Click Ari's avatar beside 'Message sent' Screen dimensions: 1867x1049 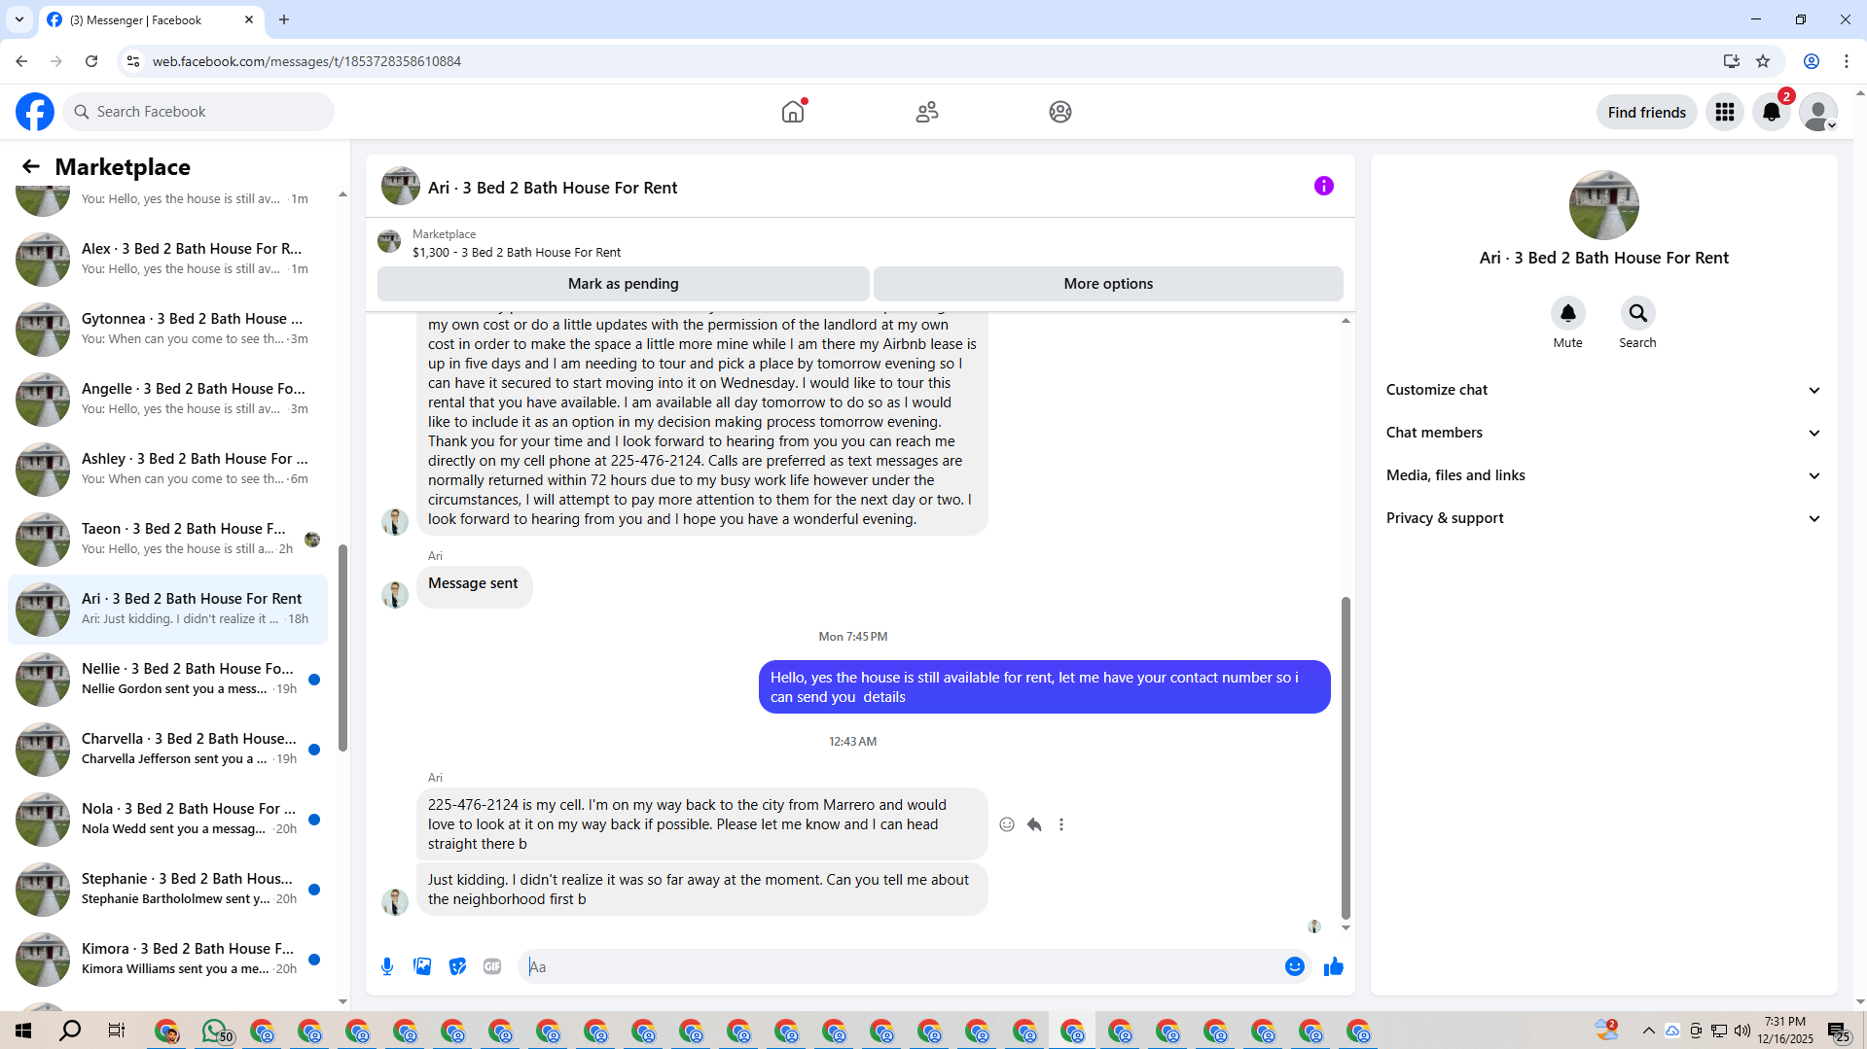(395, 594)
